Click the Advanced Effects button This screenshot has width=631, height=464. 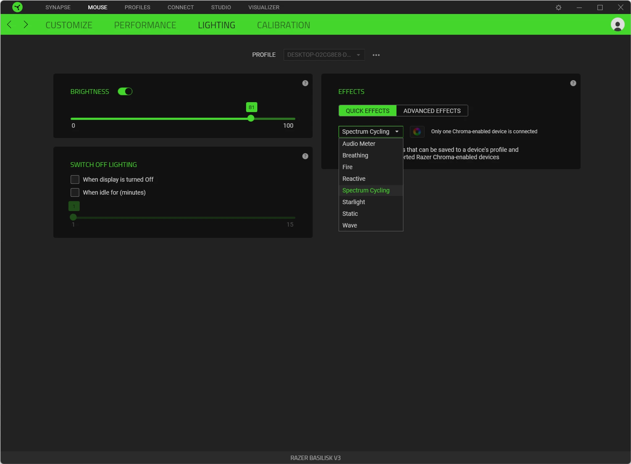click(432, 111)
